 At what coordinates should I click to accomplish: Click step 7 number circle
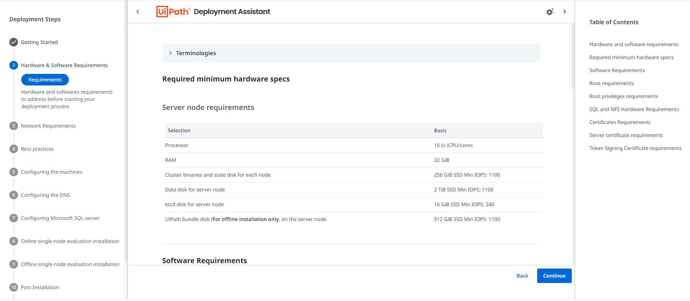click(14, 218)
